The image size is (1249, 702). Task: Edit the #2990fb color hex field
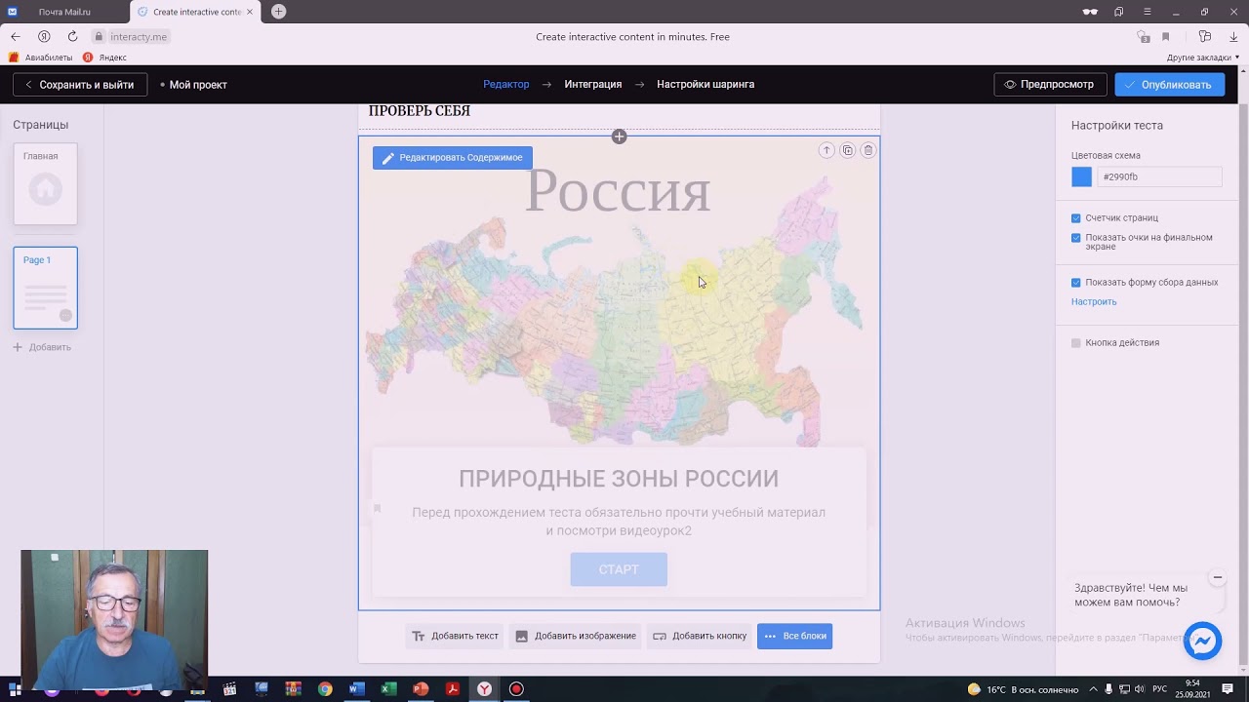pos(1159,176)
